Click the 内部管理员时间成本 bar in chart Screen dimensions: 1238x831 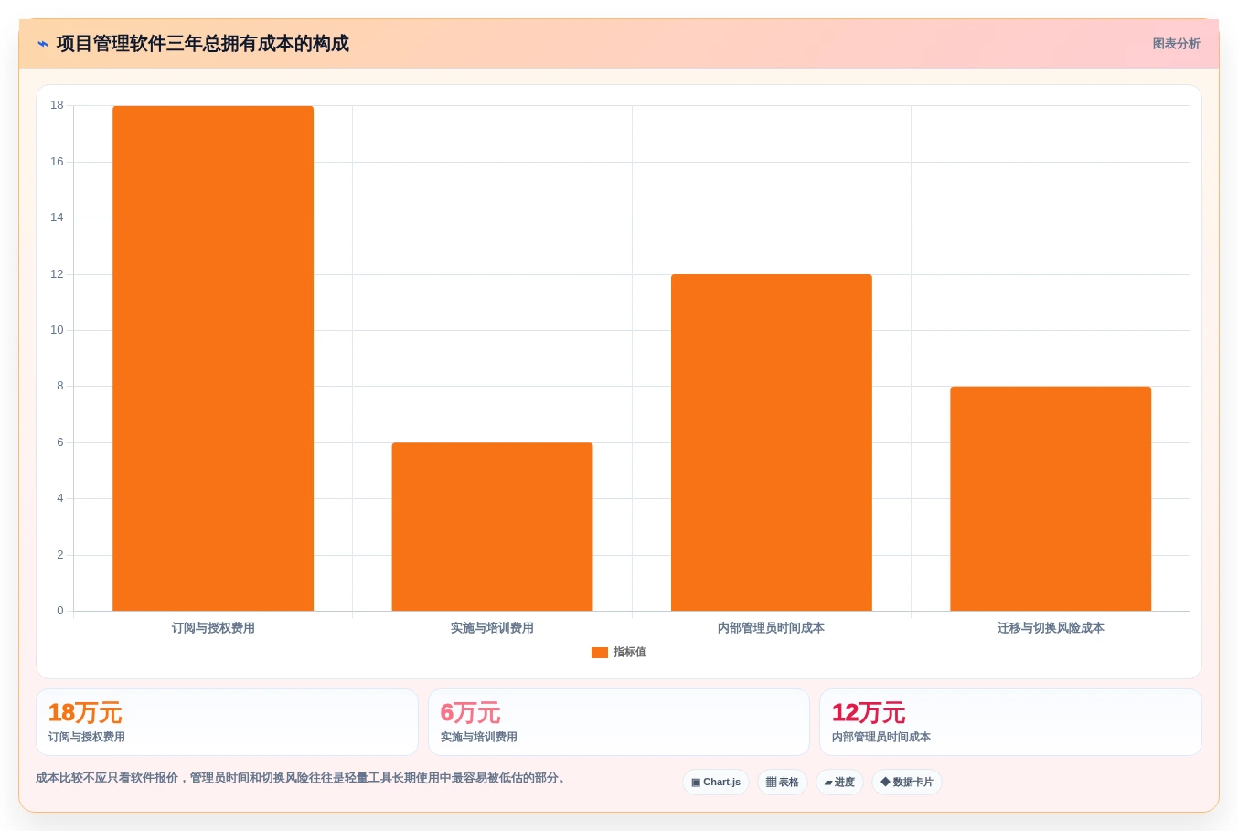(x=772, y=442)
